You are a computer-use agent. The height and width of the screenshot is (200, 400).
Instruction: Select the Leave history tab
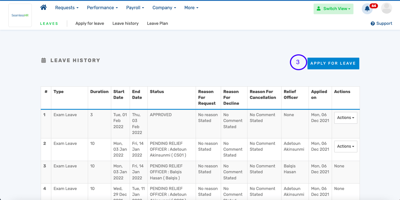(x=125, y=24)
